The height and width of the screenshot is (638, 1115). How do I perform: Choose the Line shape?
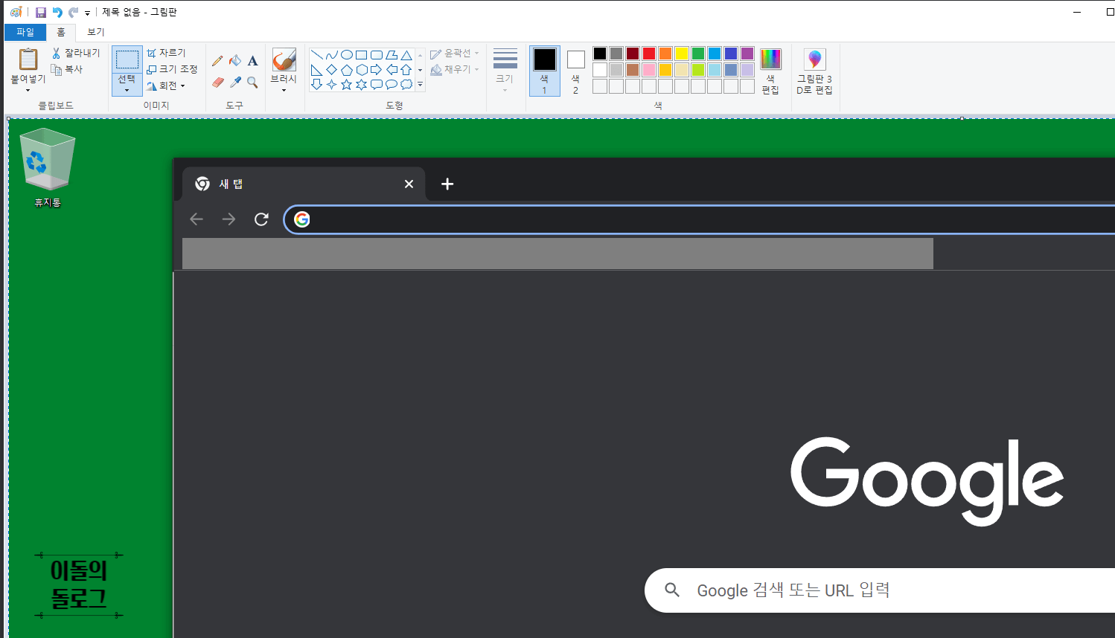[317, 55]
